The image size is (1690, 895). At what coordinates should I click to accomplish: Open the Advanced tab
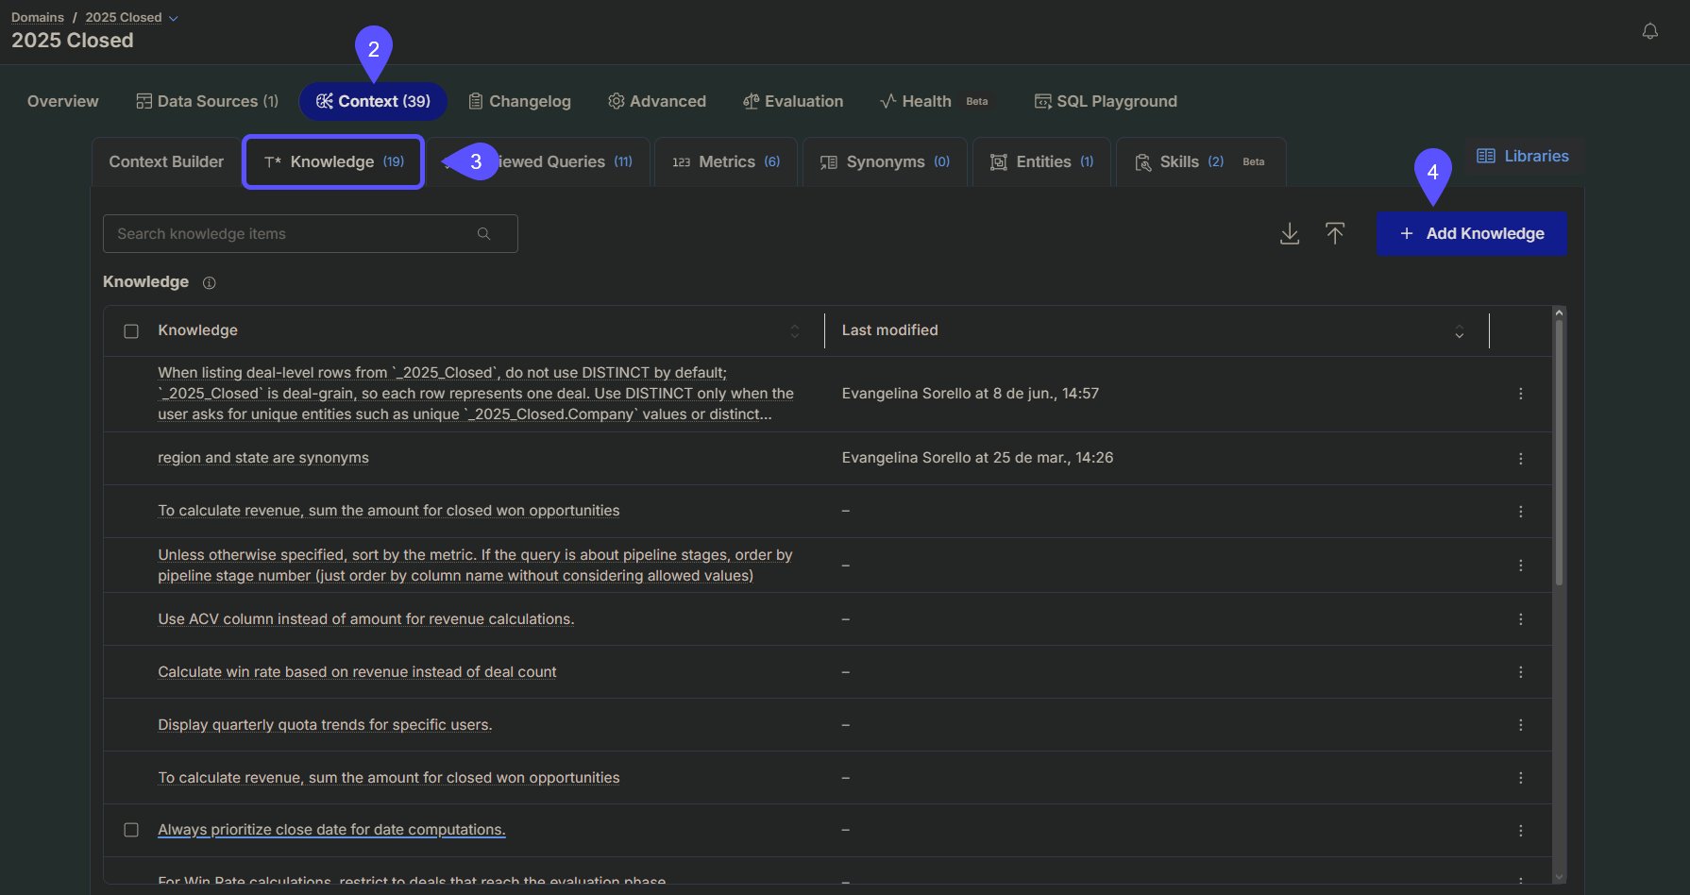[x=657, y=101]
